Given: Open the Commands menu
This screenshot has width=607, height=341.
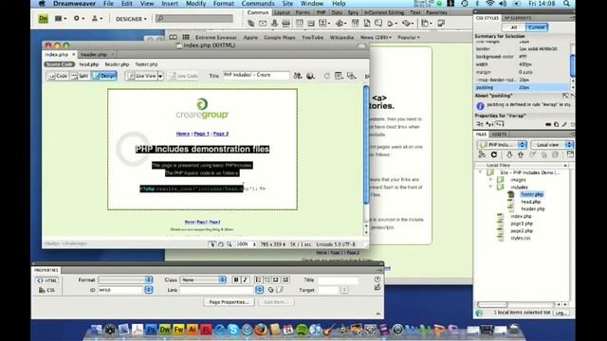Looking at the screenshot, I should pos(258,4).
